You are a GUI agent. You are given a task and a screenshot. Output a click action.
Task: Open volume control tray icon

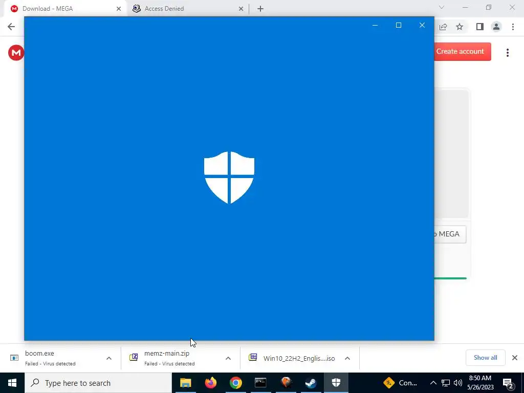tap(458, 383)
